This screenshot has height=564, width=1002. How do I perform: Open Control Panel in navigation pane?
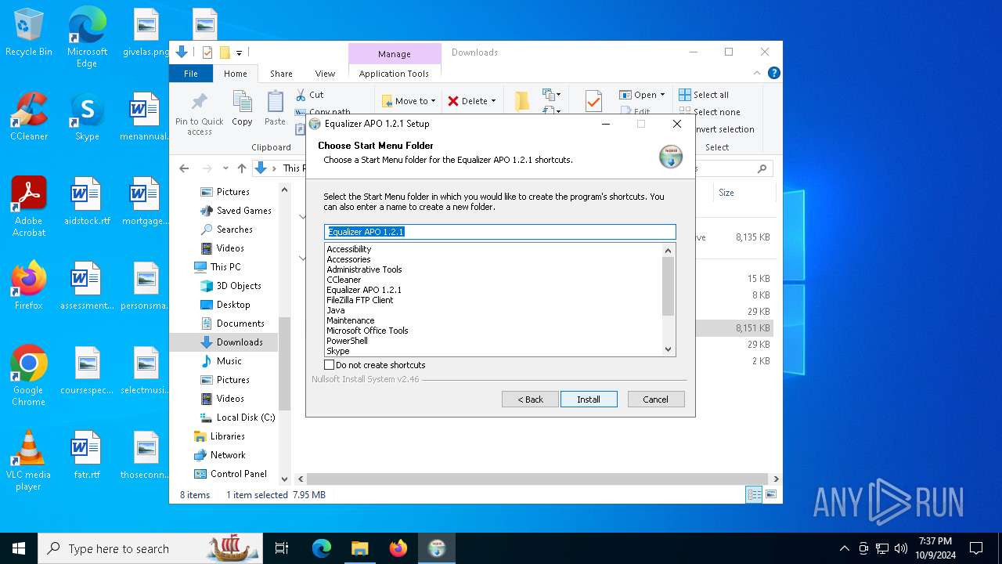[x=231, y=474]
